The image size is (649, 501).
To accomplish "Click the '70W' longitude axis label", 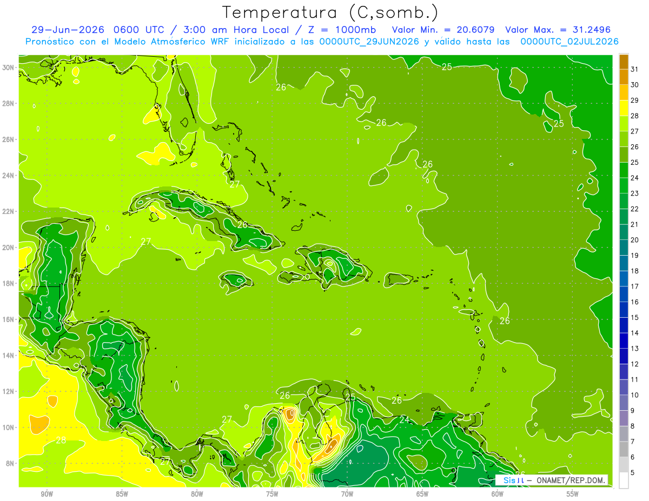I will [347, 494].
